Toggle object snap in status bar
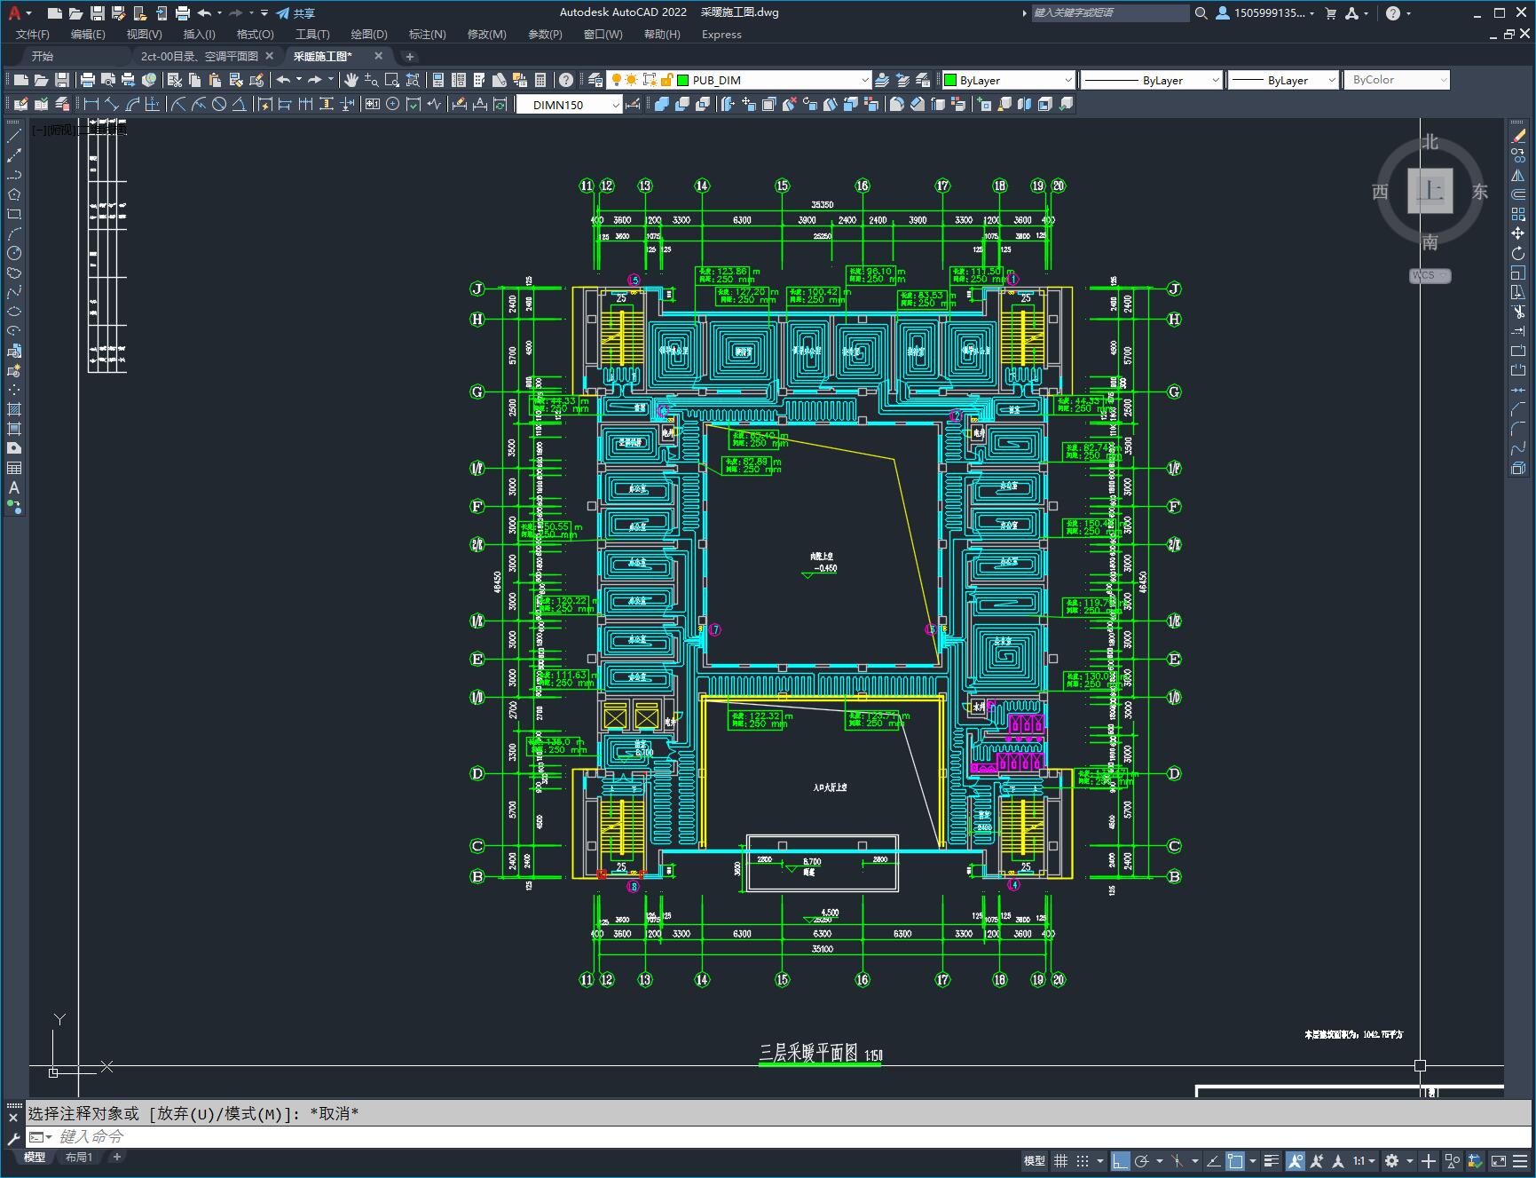Screen dimensions: 1536x1178 1235,1161
